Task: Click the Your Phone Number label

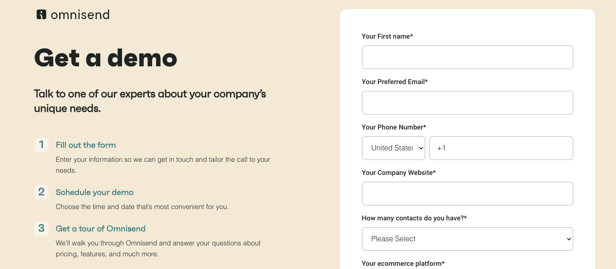Action: (394, 127)
